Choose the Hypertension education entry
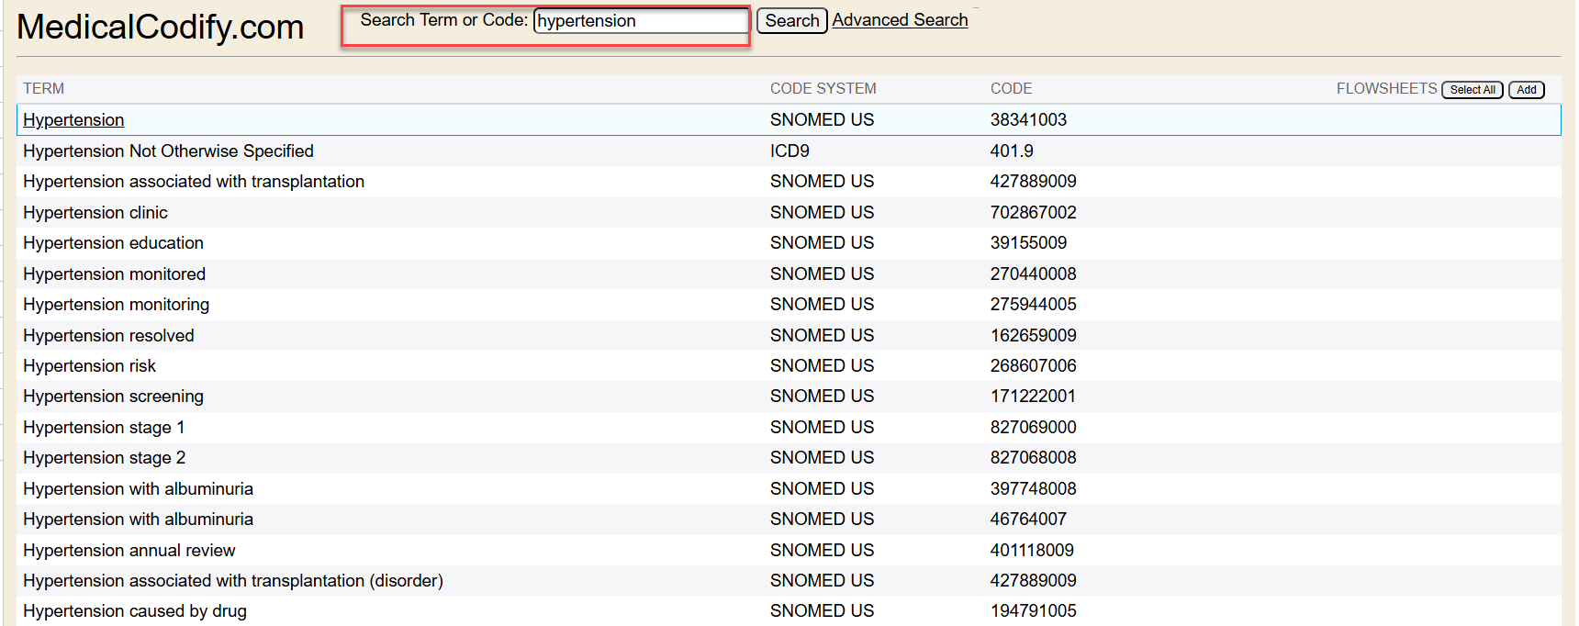 [113, 243]
